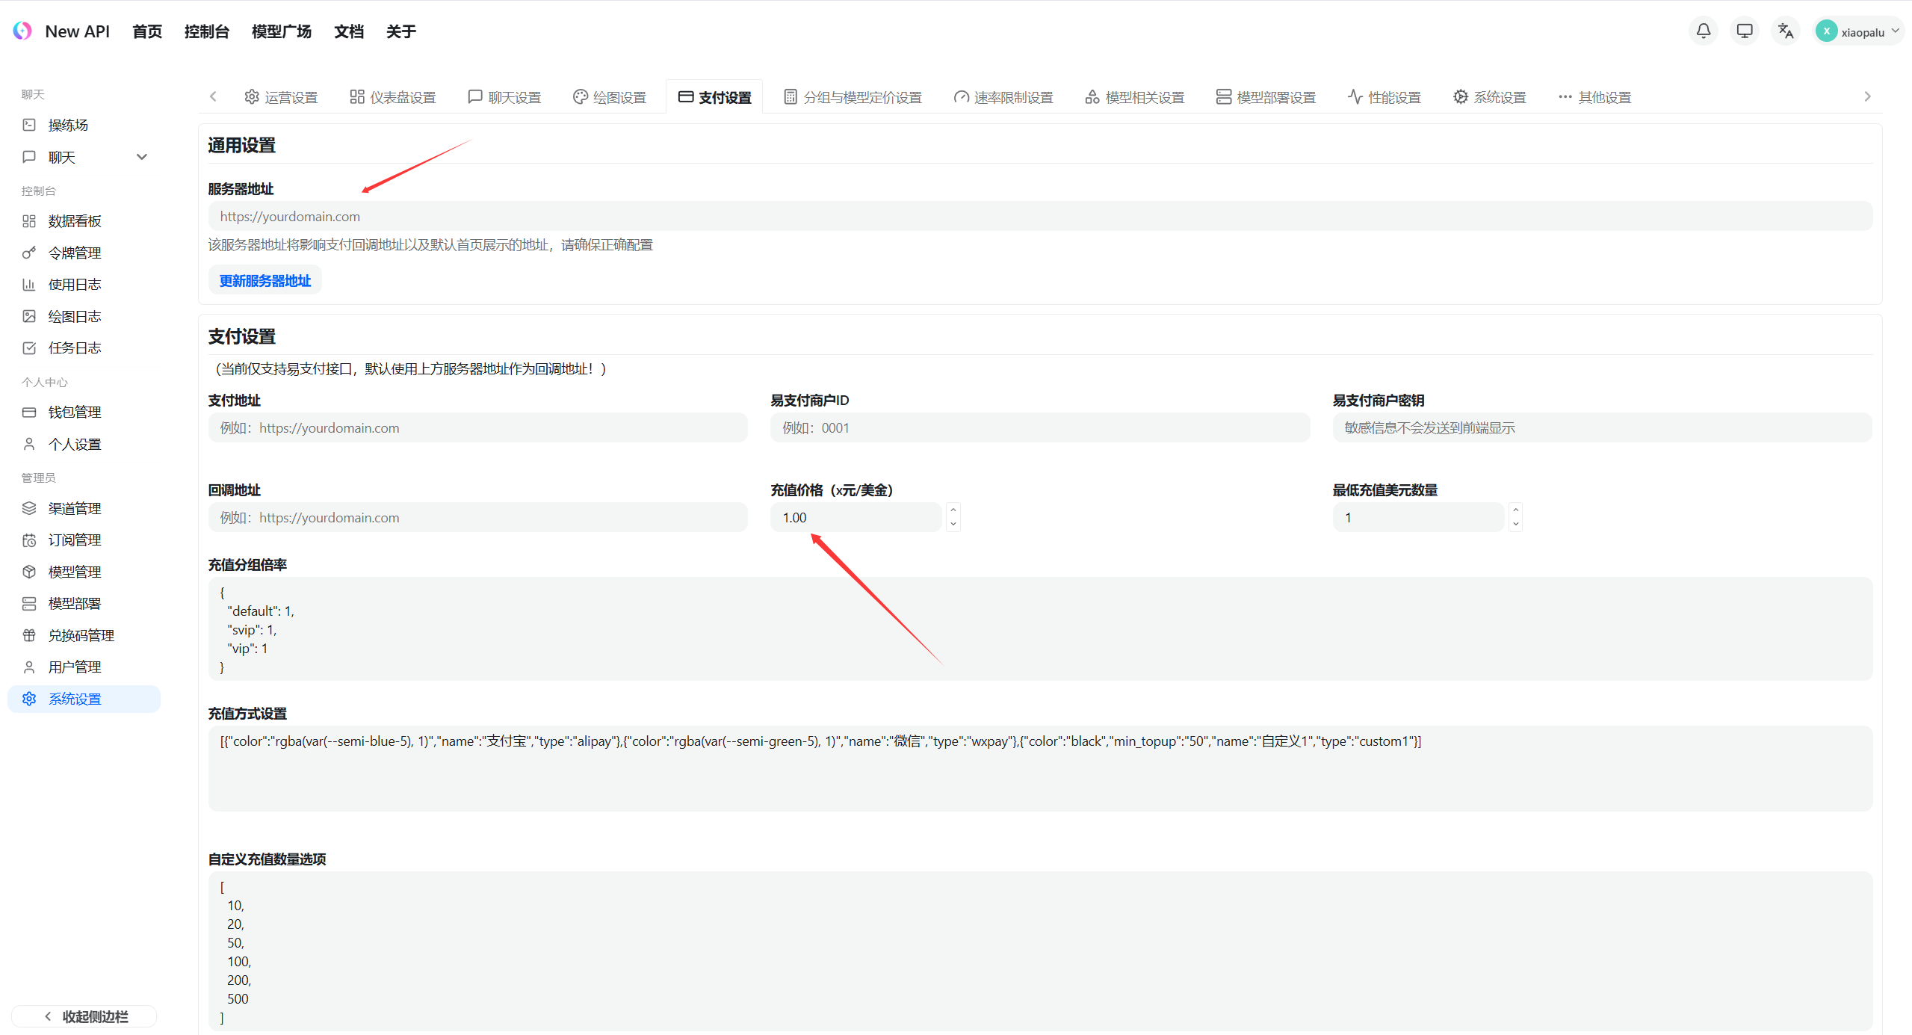Click the 服务器地址 input field
The image size is (1912, 1035).
coord(1039,217)
